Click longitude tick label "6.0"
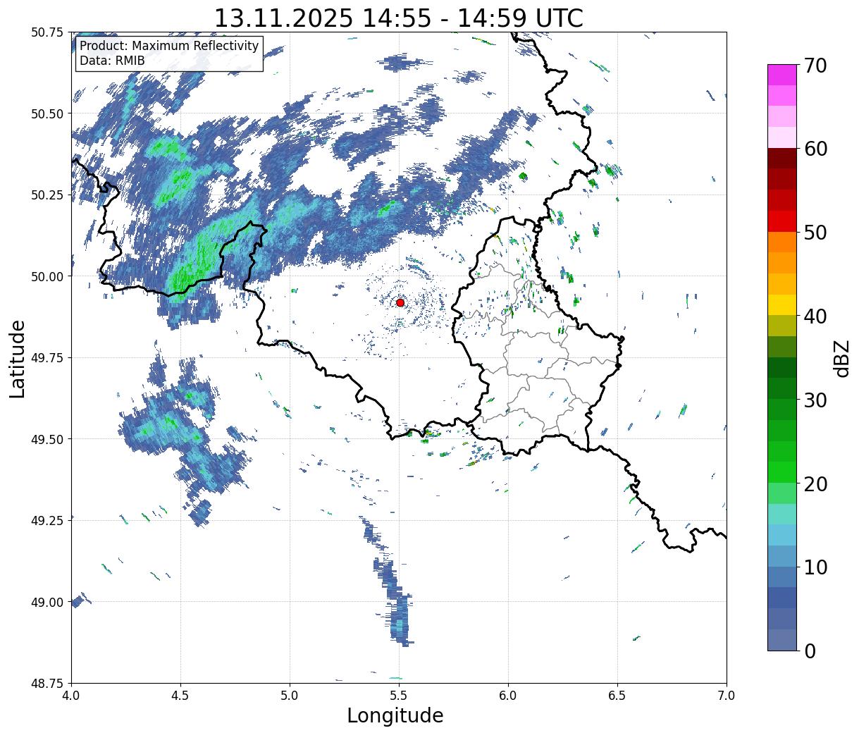 coord(508,696)
